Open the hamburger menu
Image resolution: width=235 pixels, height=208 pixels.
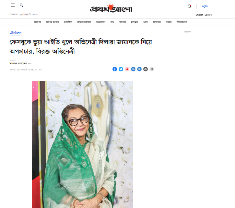point(13,5)
